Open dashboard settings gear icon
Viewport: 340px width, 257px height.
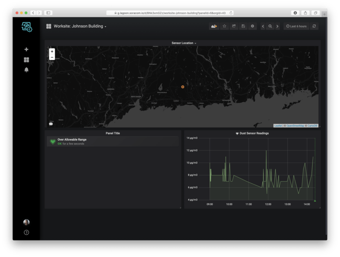pos(252,26)
